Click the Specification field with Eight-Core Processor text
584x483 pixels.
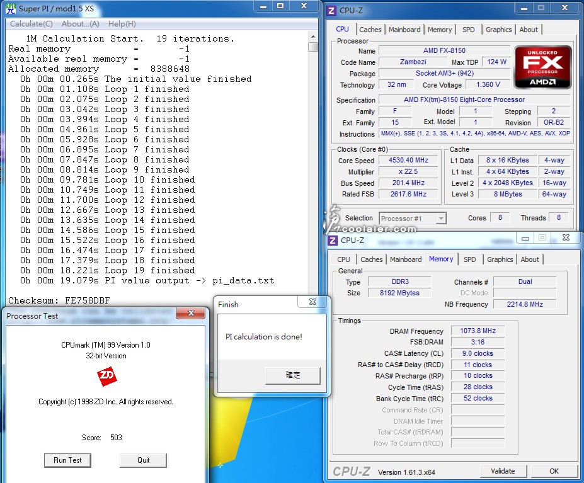474,99
